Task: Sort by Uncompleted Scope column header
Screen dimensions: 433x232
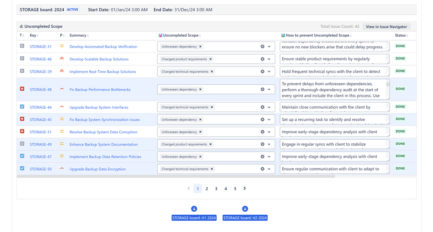Action: pos(180,35)
